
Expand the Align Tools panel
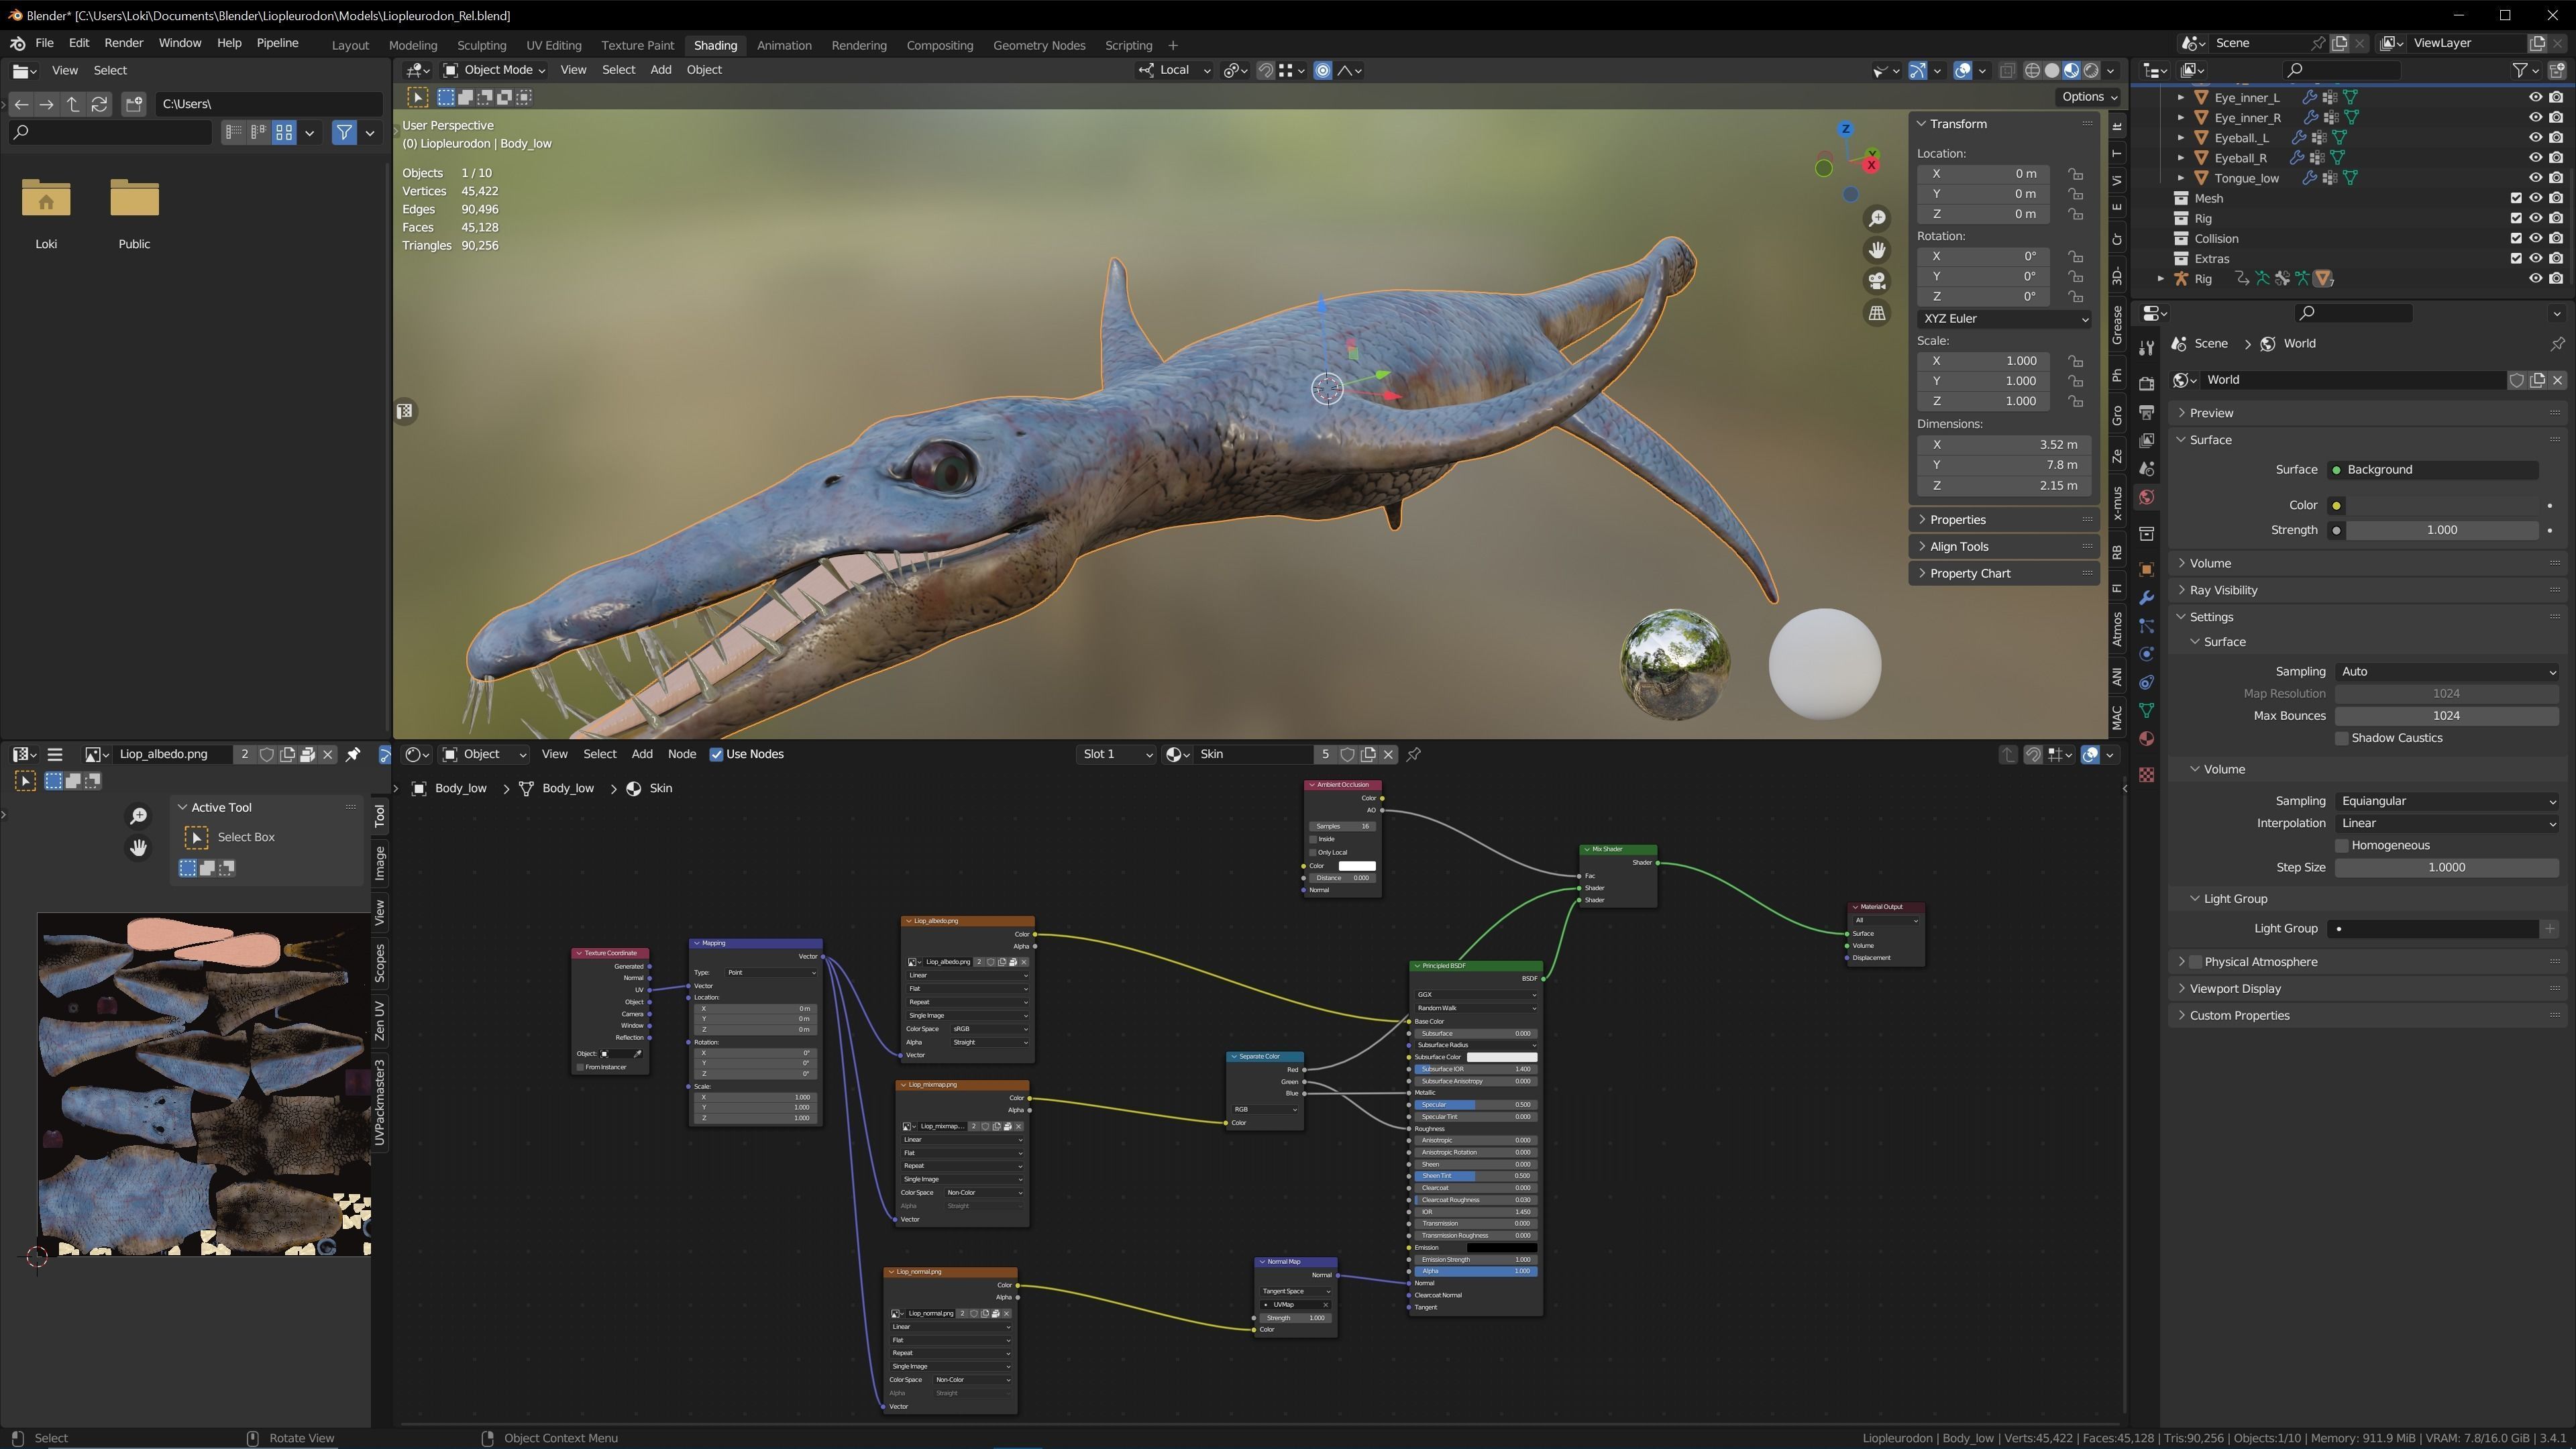[1959, 546]
